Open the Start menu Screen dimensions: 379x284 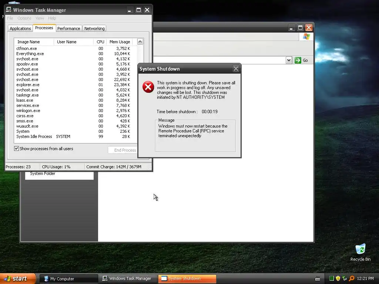click(17, 279)
